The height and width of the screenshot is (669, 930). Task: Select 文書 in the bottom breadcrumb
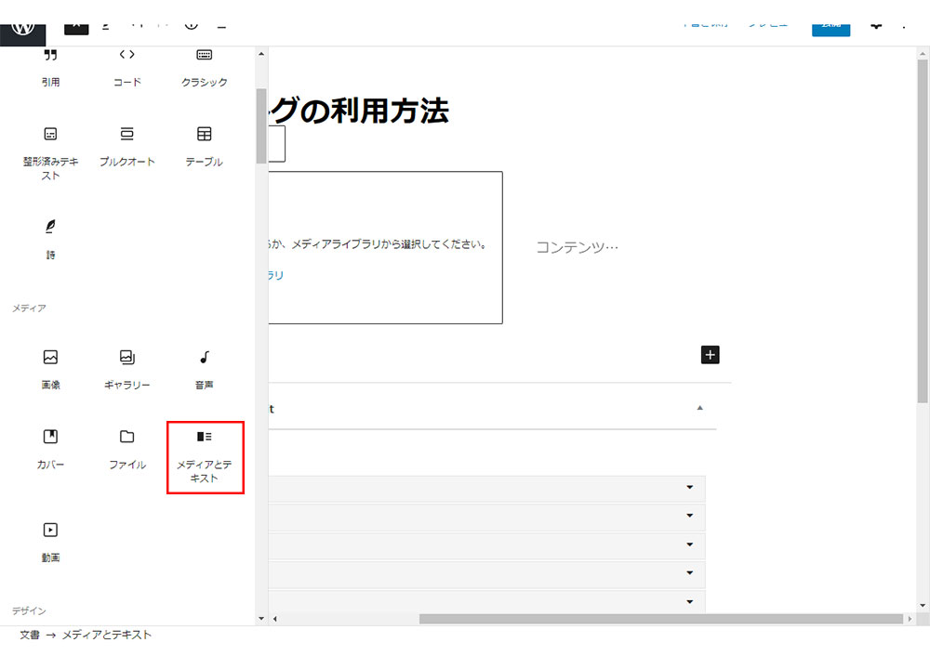click(30, 635)
